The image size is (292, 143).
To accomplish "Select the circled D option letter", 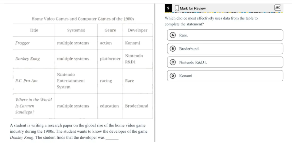I will 173,76.
